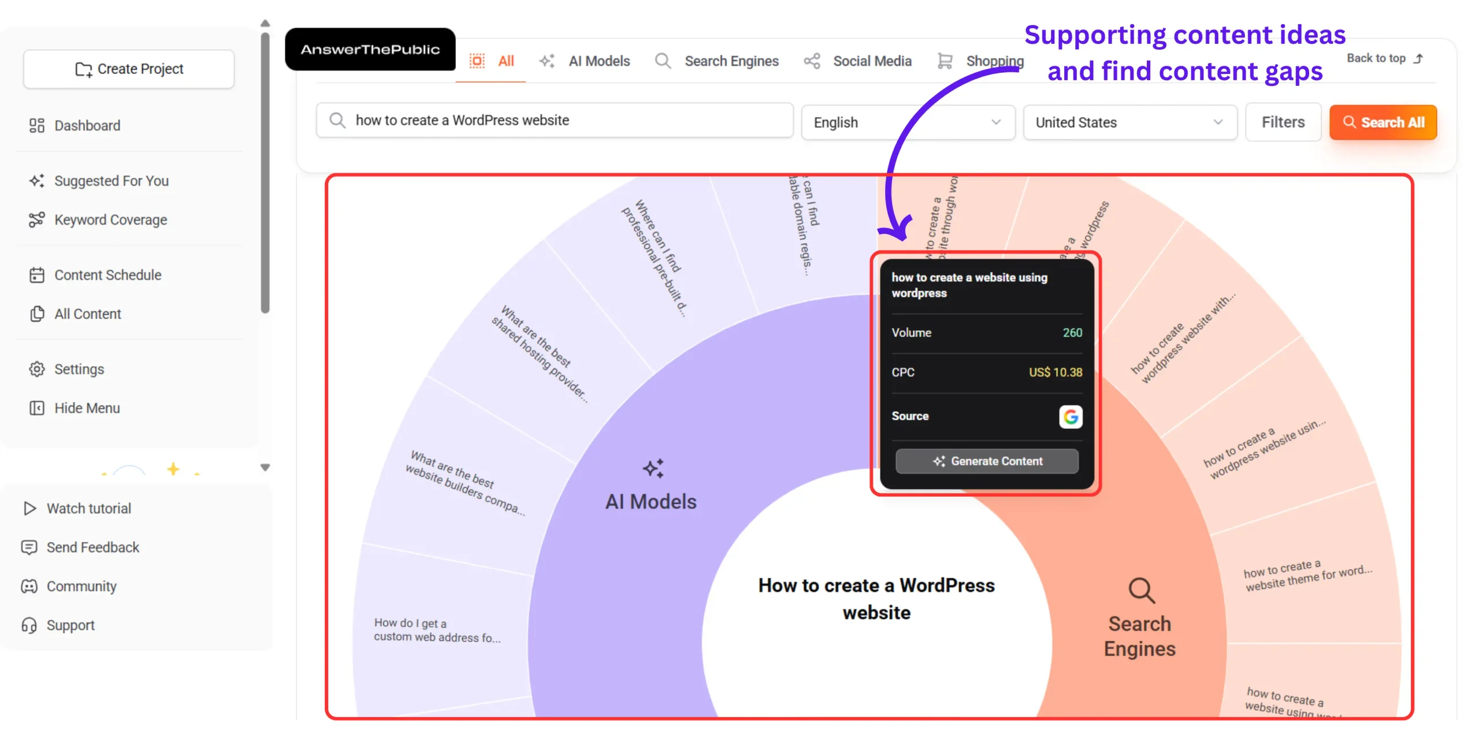The height and width of the screenshot is (739, 1479).
Task: Click the All Content documents icon
Action: click(37, 314)
